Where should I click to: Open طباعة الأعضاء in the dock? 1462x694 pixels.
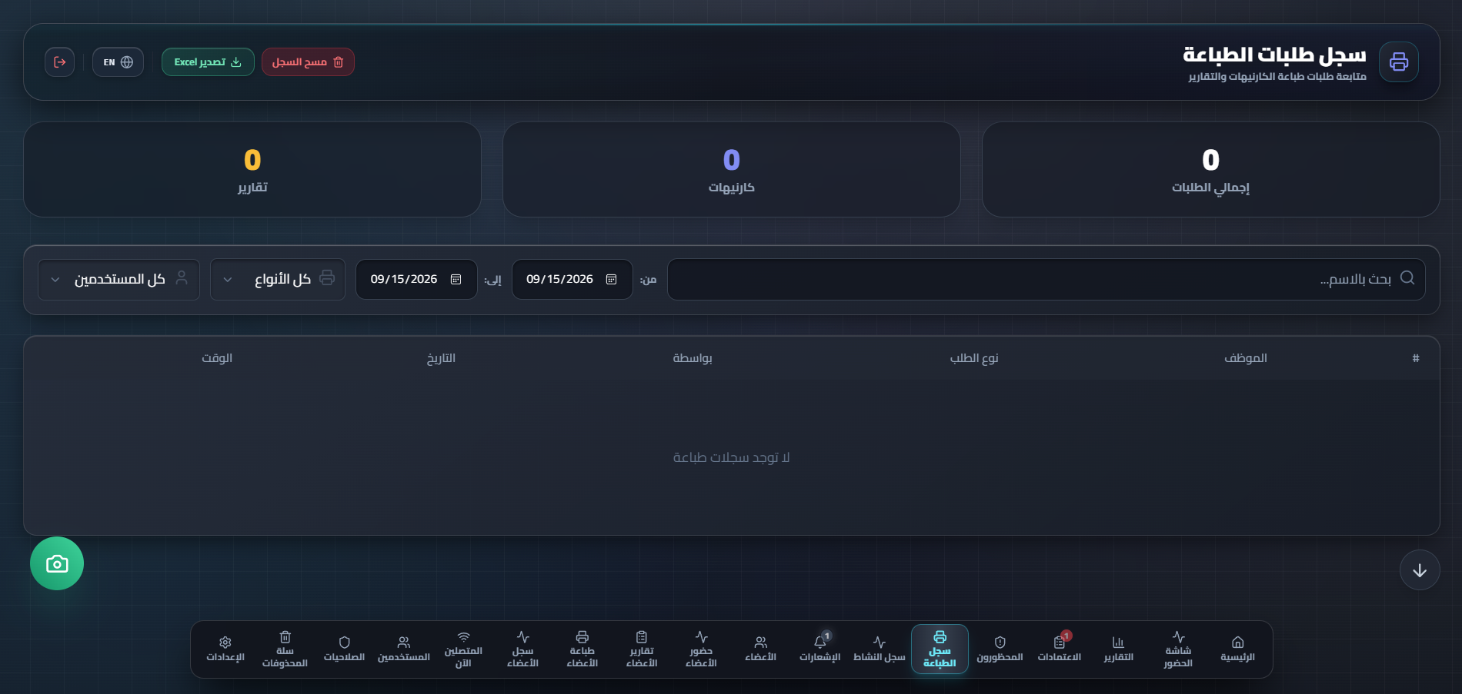click(x=582, y=649)
